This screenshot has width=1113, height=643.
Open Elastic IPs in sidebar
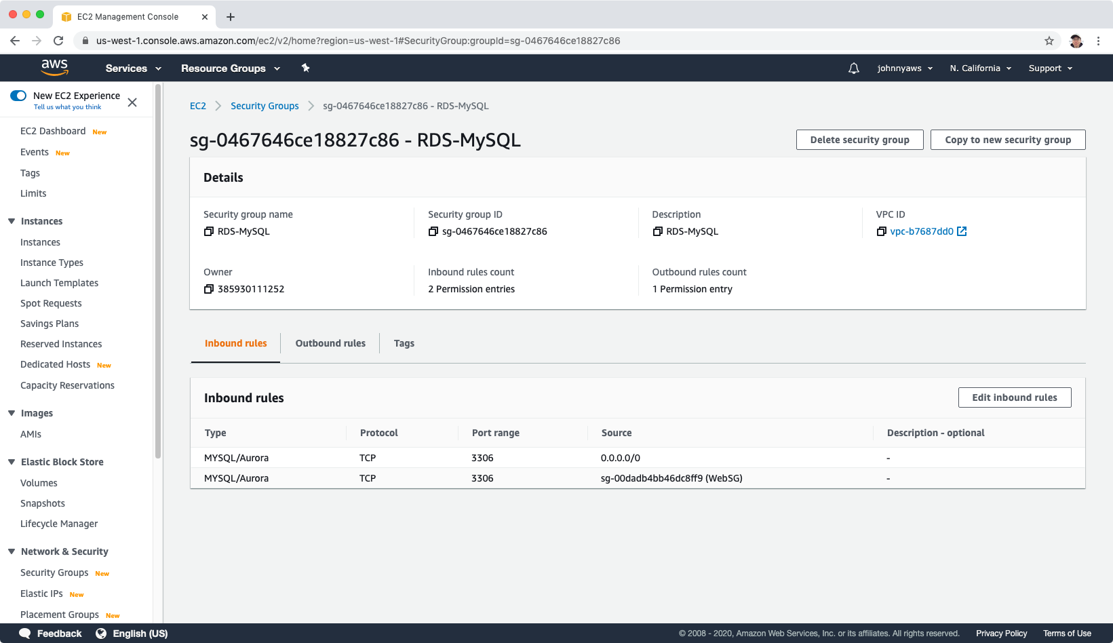pos(41,593)
